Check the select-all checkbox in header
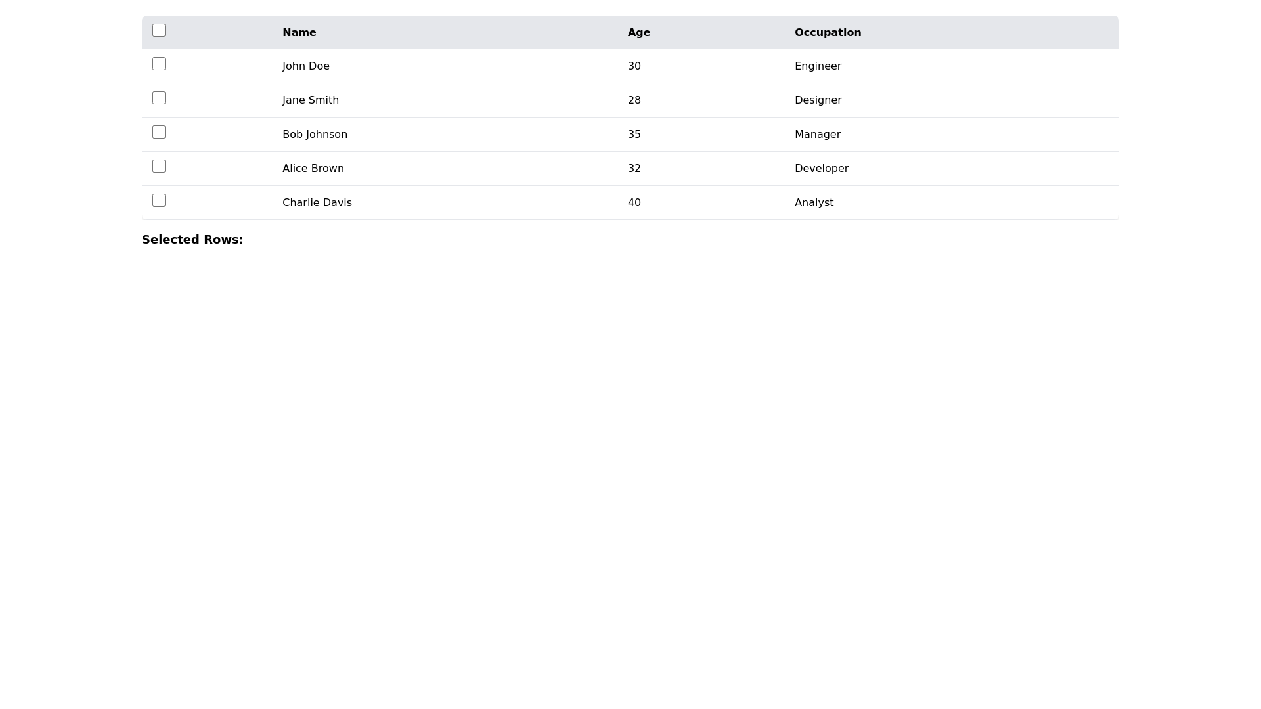 click(158, 30)
